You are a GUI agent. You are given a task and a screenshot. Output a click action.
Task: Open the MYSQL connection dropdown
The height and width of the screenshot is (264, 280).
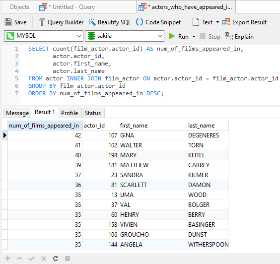tap(44, 36)
